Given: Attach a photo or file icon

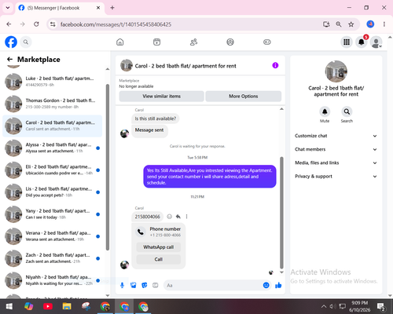Looking at the screenshot, I should tap(134, 285).
